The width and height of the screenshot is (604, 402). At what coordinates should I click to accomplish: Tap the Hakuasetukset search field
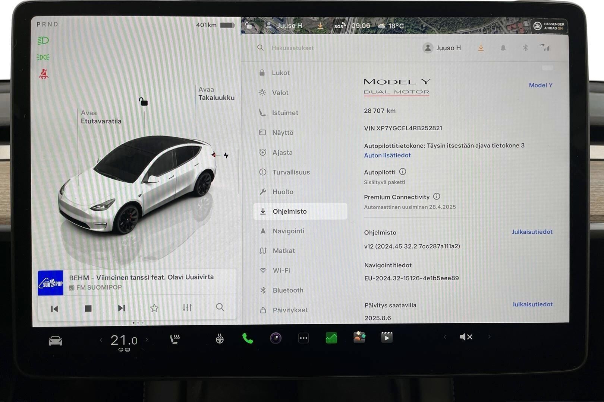point(293,48)
